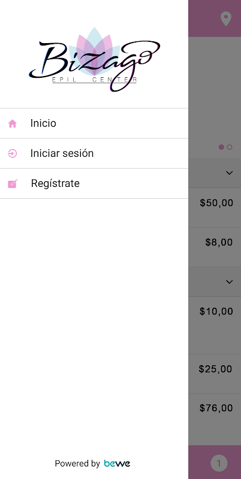The width and height of the screenshot is (241, 479).
Task: Select the $10,00 service row
Action: (215, 325)
